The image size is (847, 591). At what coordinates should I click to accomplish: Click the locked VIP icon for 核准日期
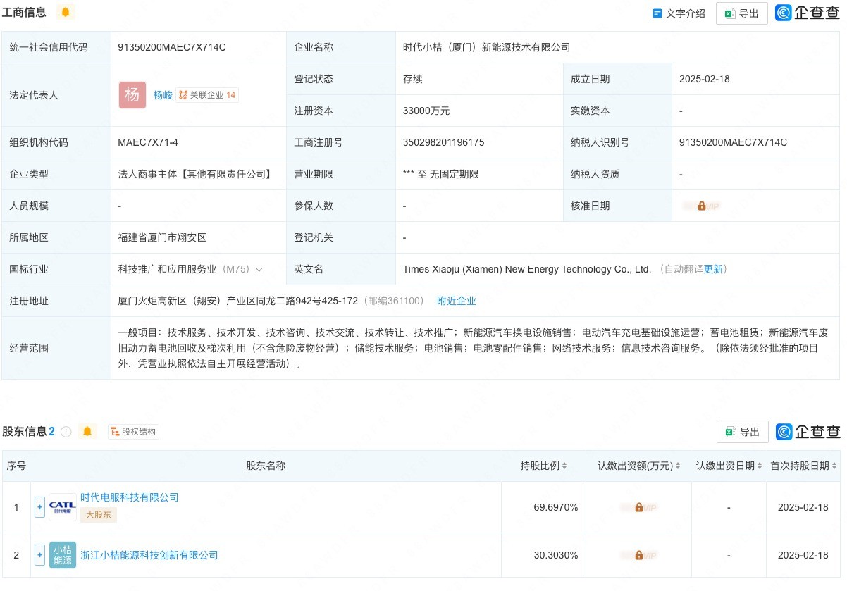701,206
